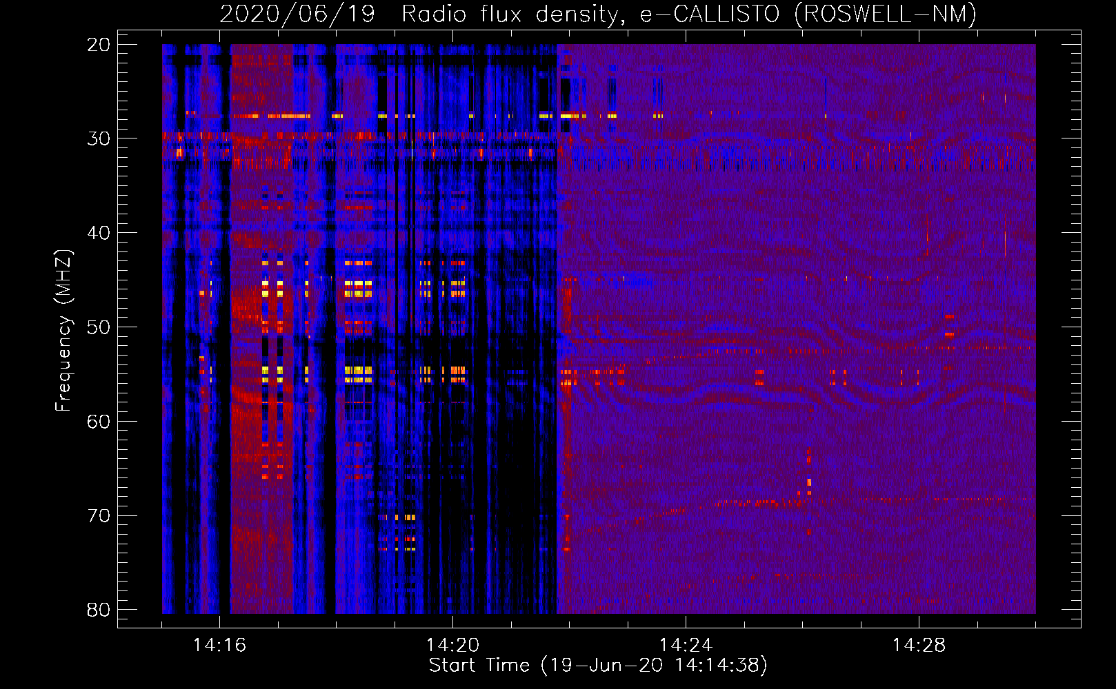1116x689 pixels.
Task: Click the 30 MHz frequency tick label
Action: 99,138
